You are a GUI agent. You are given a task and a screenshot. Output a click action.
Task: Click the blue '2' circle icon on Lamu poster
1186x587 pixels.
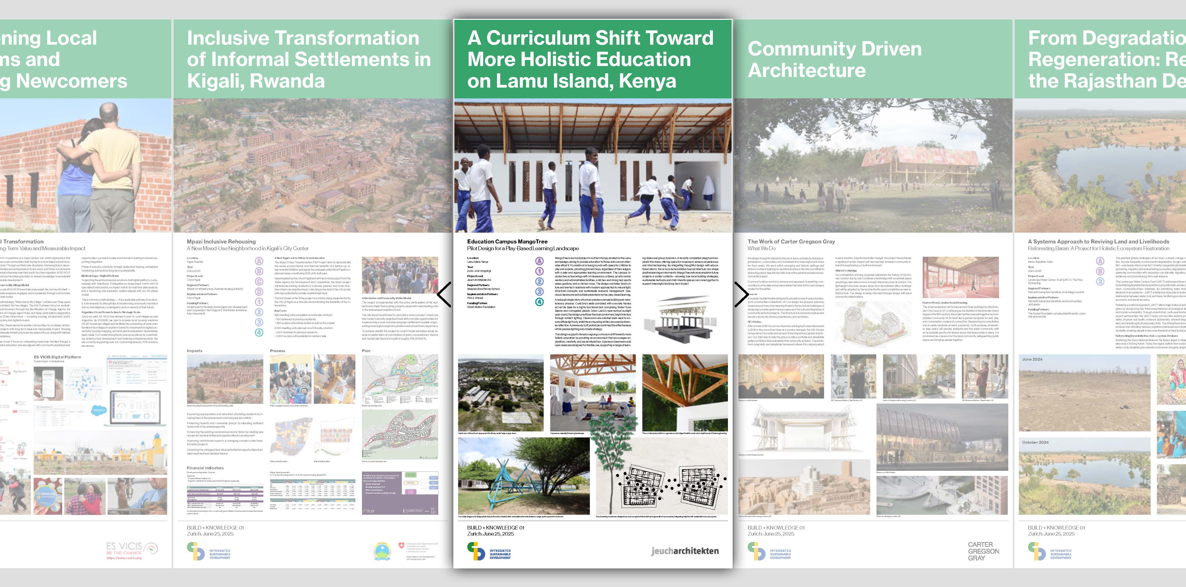[539, 281]
